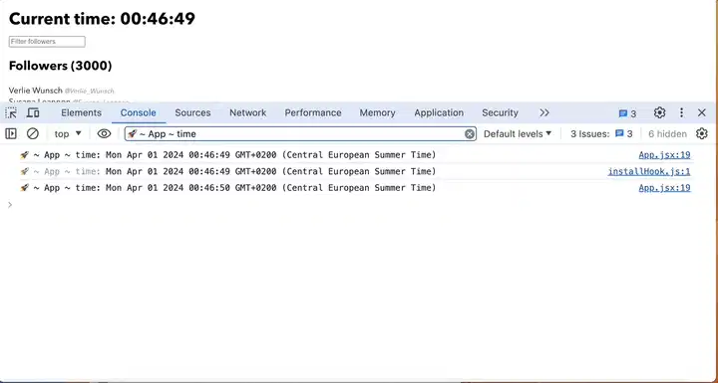Create live expression with eye icon
Screen dimensions: 718x383
[x=104, y=133]
